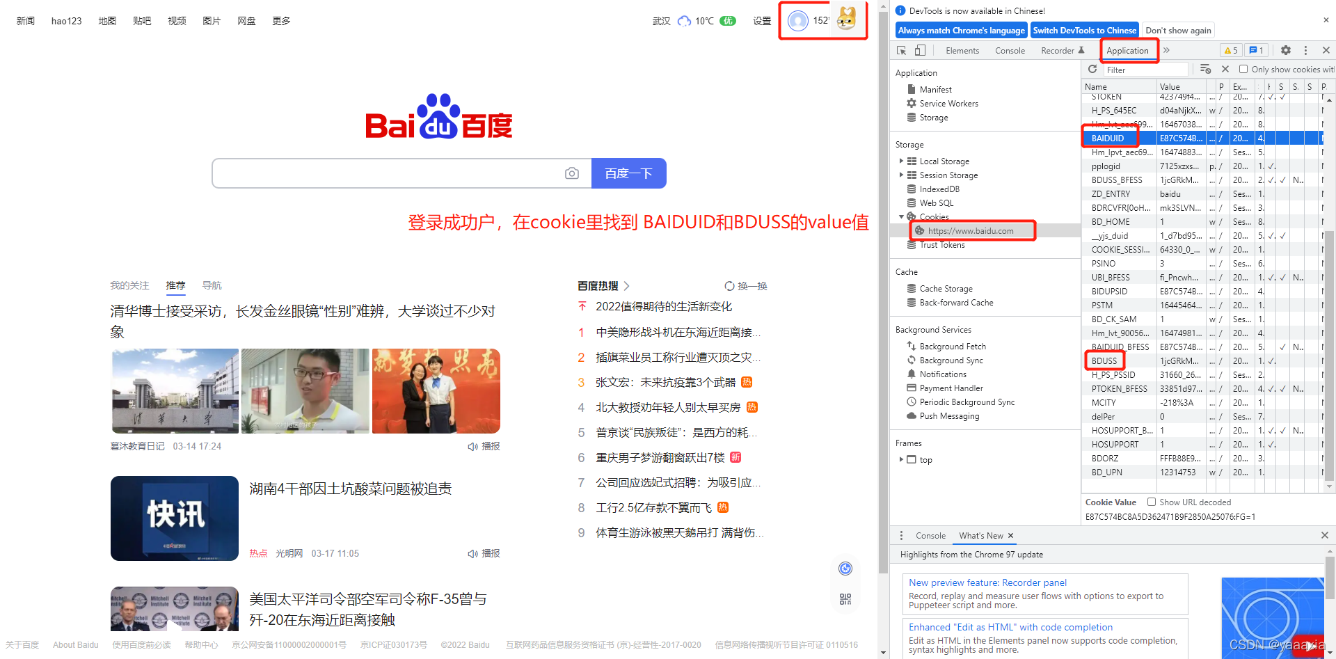This screenshot has width=1336, height=659.
Task: Select 导航 feed tab
Action: pos(212,285)
